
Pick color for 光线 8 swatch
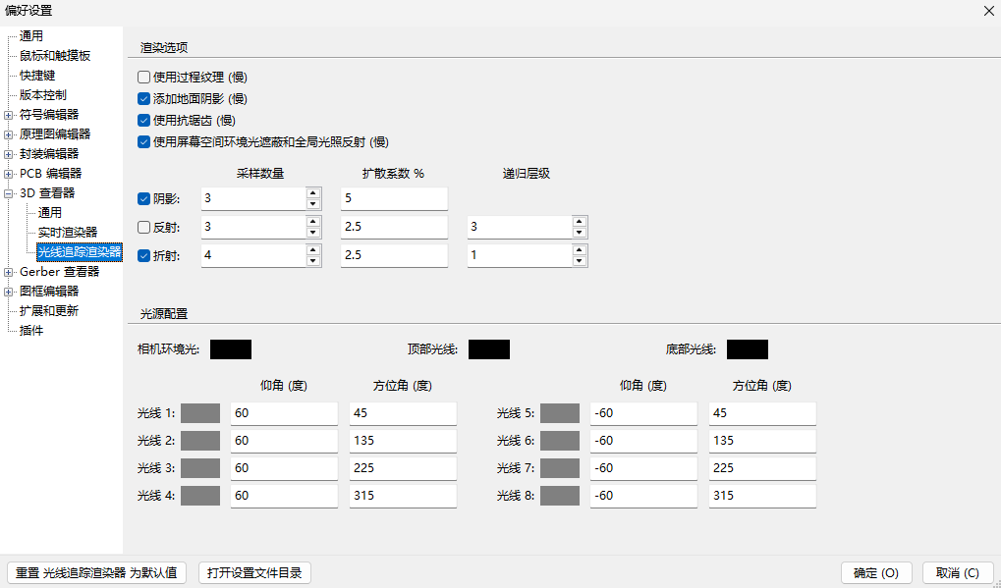[560, 496]
